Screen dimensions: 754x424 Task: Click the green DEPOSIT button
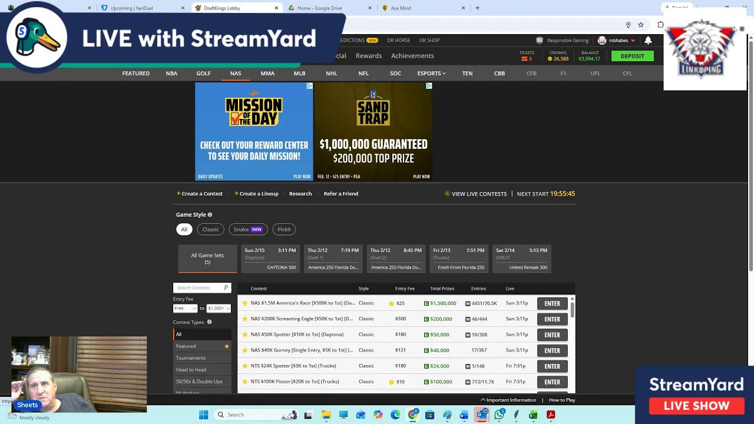632,56
